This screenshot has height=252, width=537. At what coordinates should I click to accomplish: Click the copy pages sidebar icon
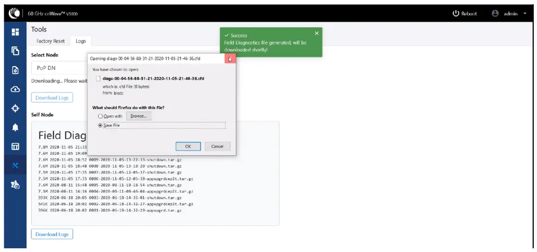click(15, 51)
